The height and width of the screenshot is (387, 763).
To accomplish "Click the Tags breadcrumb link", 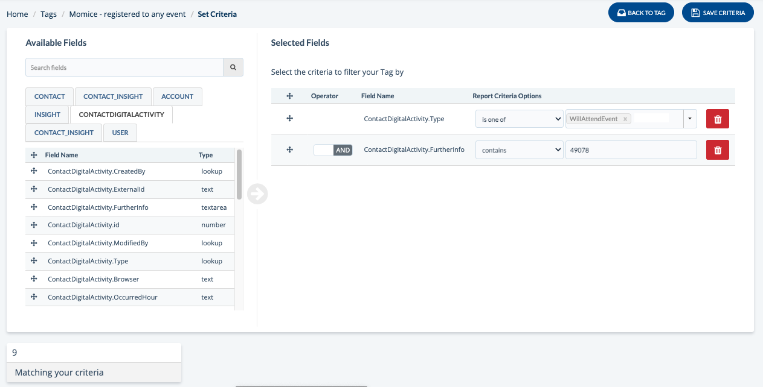I will point(48,14).
